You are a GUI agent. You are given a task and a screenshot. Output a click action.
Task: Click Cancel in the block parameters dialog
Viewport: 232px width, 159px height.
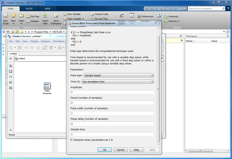120,150
